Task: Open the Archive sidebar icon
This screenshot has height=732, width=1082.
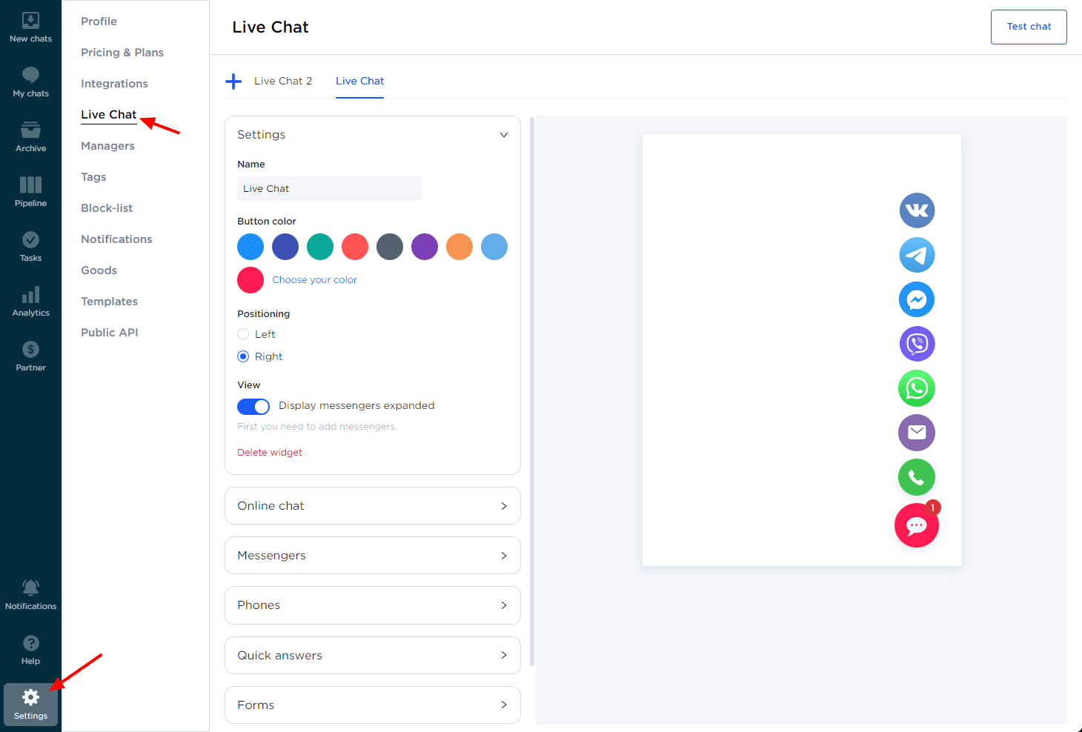Action: [x=30, y=136]
